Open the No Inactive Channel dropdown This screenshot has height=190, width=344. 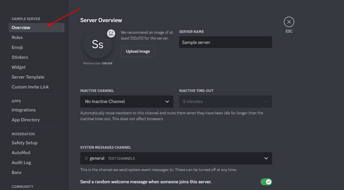pos(127,102)
